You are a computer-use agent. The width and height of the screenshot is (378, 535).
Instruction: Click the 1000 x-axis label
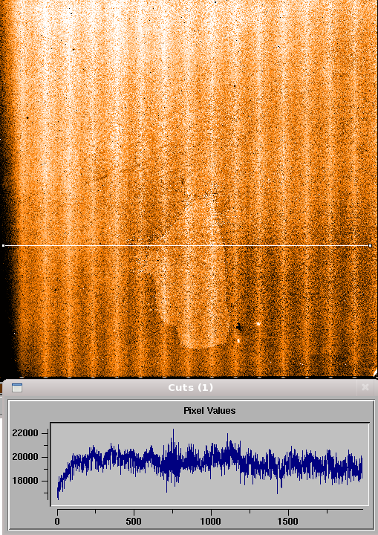click(x=210, y=522)
